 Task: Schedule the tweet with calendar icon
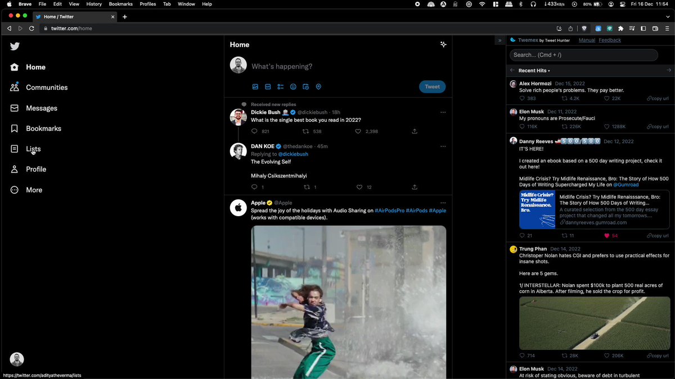[306, 87]
